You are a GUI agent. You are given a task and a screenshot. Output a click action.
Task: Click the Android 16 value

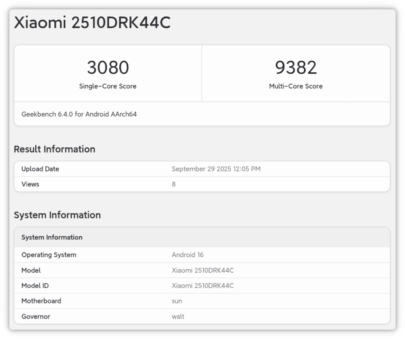pyautogui.click(x=187, y=255)
